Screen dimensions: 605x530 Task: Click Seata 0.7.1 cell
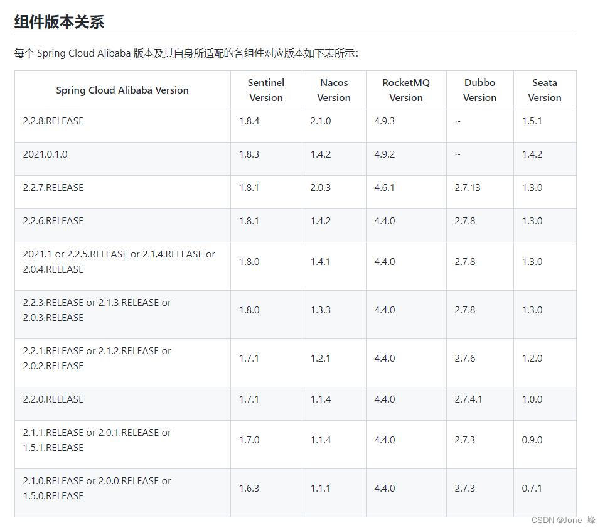pos(532,488)
